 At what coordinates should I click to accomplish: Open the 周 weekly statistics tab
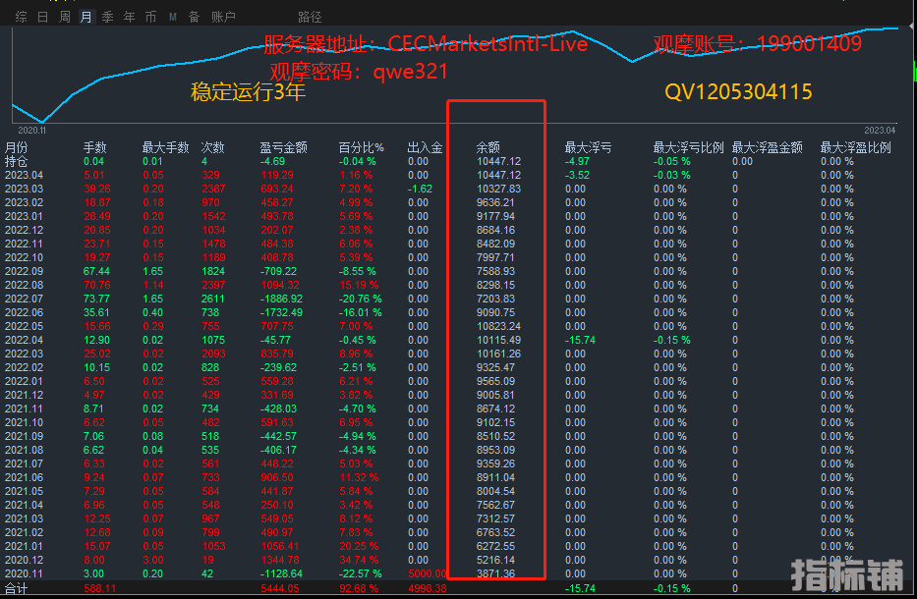[65, 17]
